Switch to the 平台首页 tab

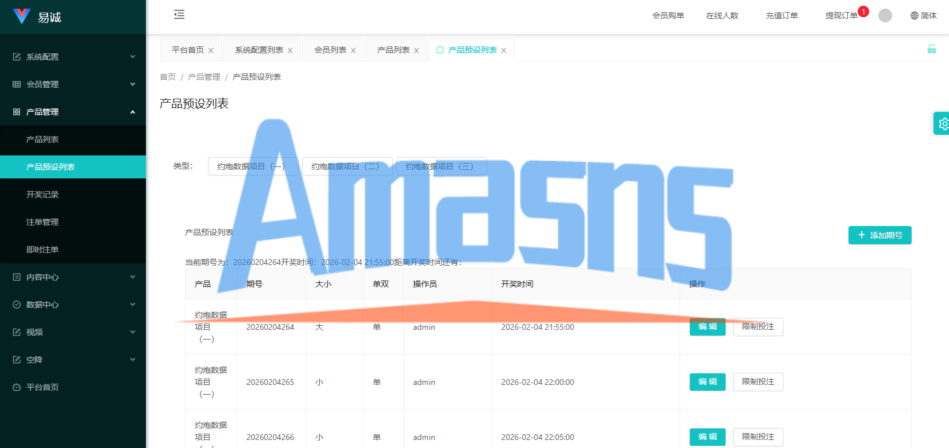click(x=188, y=50)
